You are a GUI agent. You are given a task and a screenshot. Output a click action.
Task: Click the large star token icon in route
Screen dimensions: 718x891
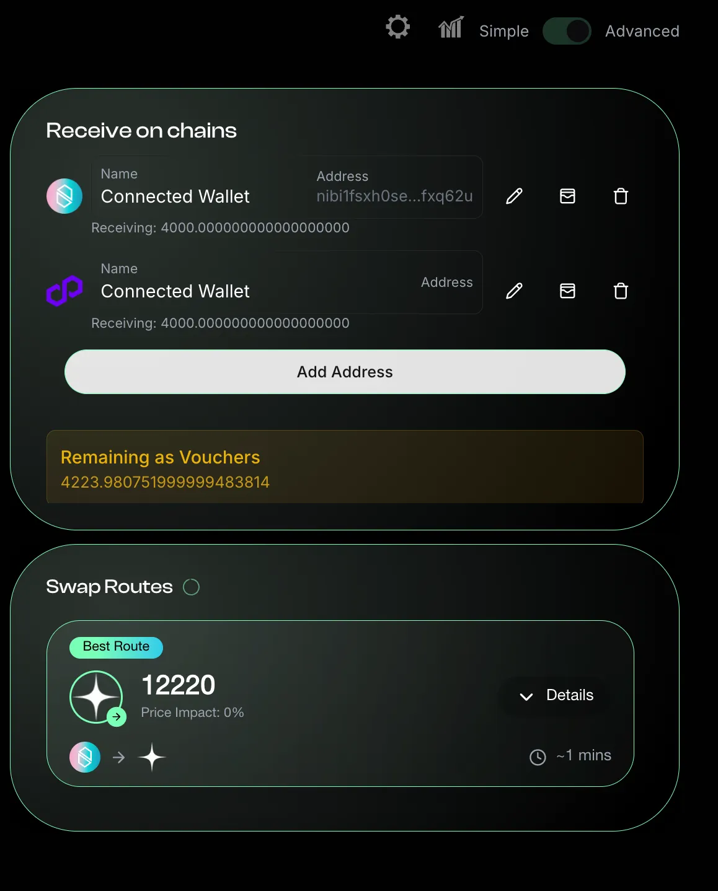coord(96,697)
